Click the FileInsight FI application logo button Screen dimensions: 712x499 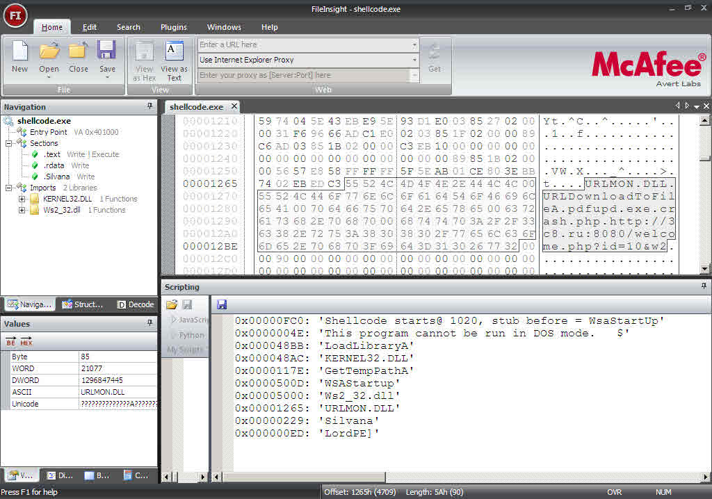(15, 15)
